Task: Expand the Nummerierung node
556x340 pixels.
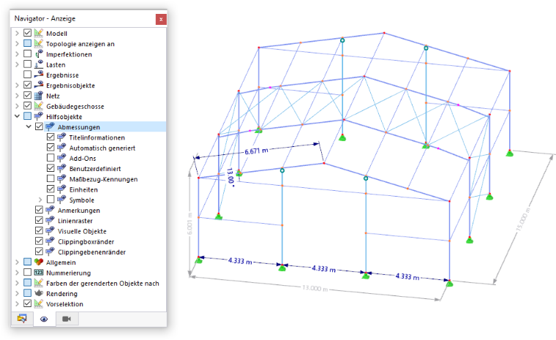Action: tap(17, 273)
